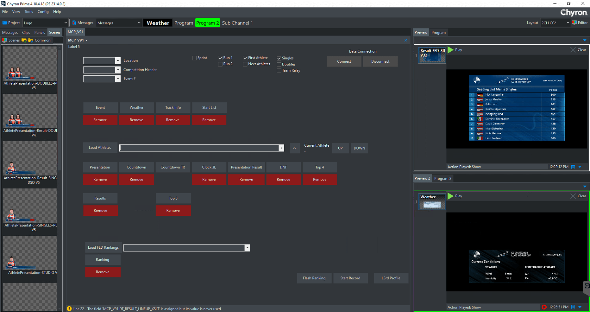
Task: Toggle the Sprint checkbox
Action: click(x=194, y=58)
